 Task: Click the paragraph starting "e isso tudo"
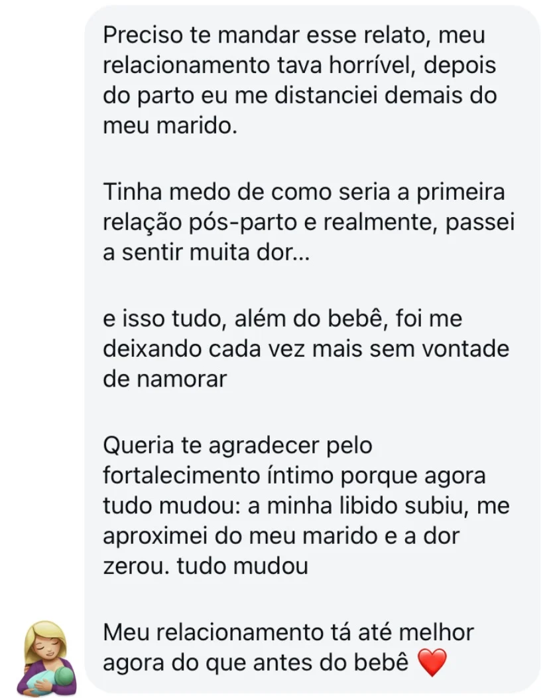(x=306, y=349)
